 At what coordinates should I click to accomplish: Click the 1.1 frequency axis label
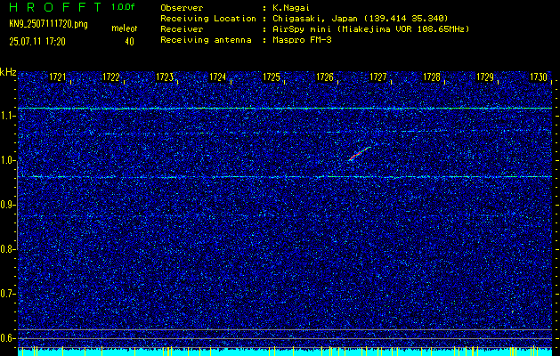coord(6,117)
